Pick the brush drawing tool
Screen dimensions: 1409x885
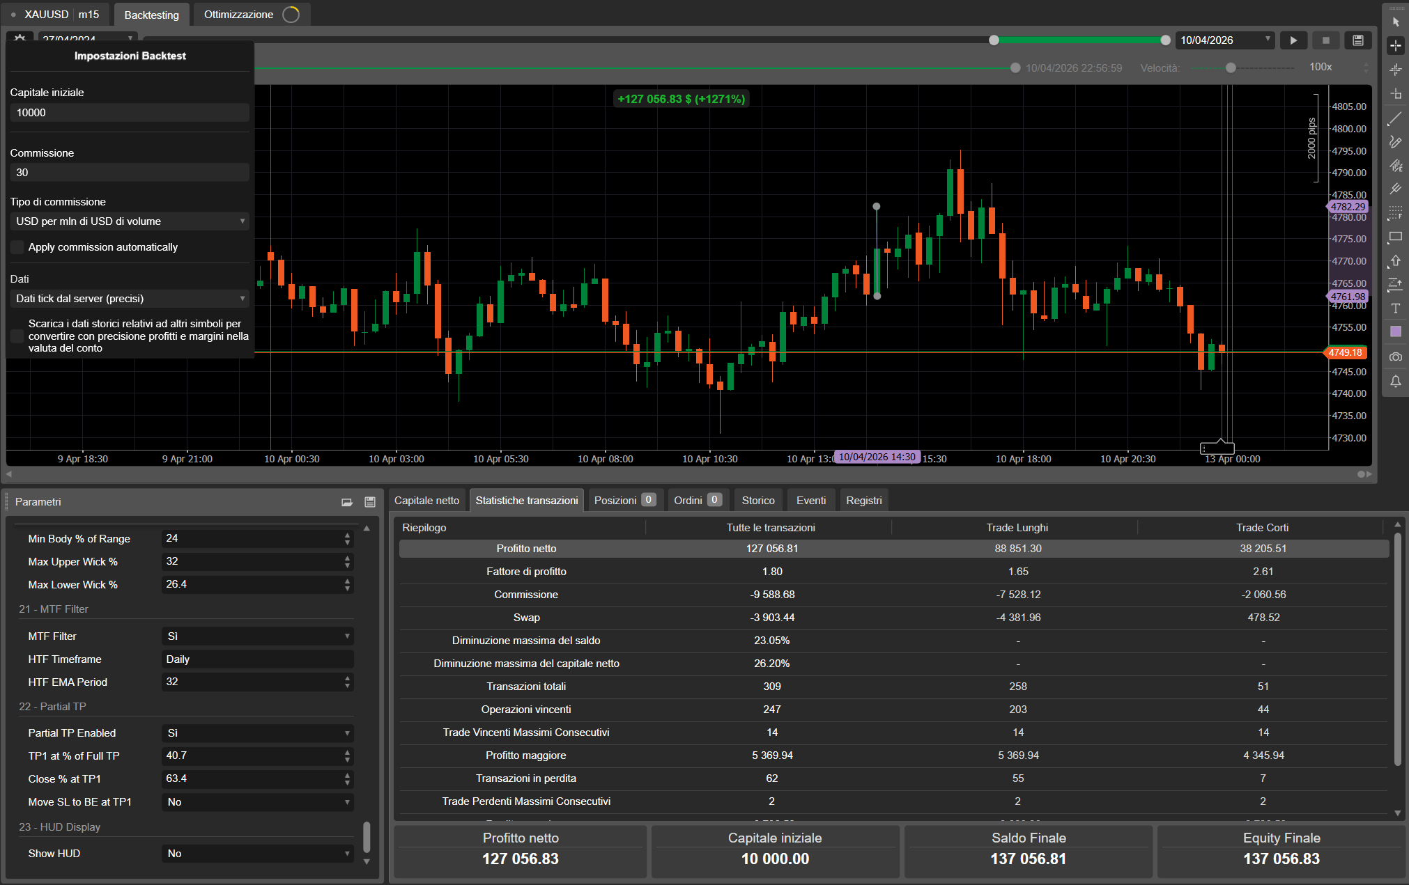pos(1396,142)
